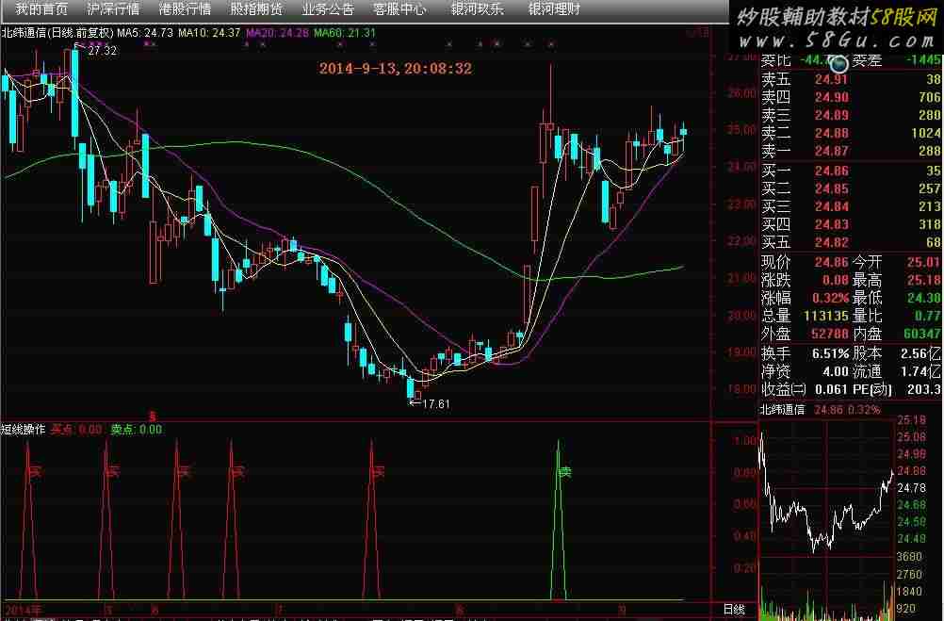
Task: Select the 买四 24.83 bid row
Action: (850, 224)
